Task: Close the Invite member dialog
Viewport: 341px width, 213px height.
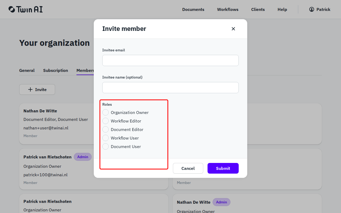Action: coord(233,28)
